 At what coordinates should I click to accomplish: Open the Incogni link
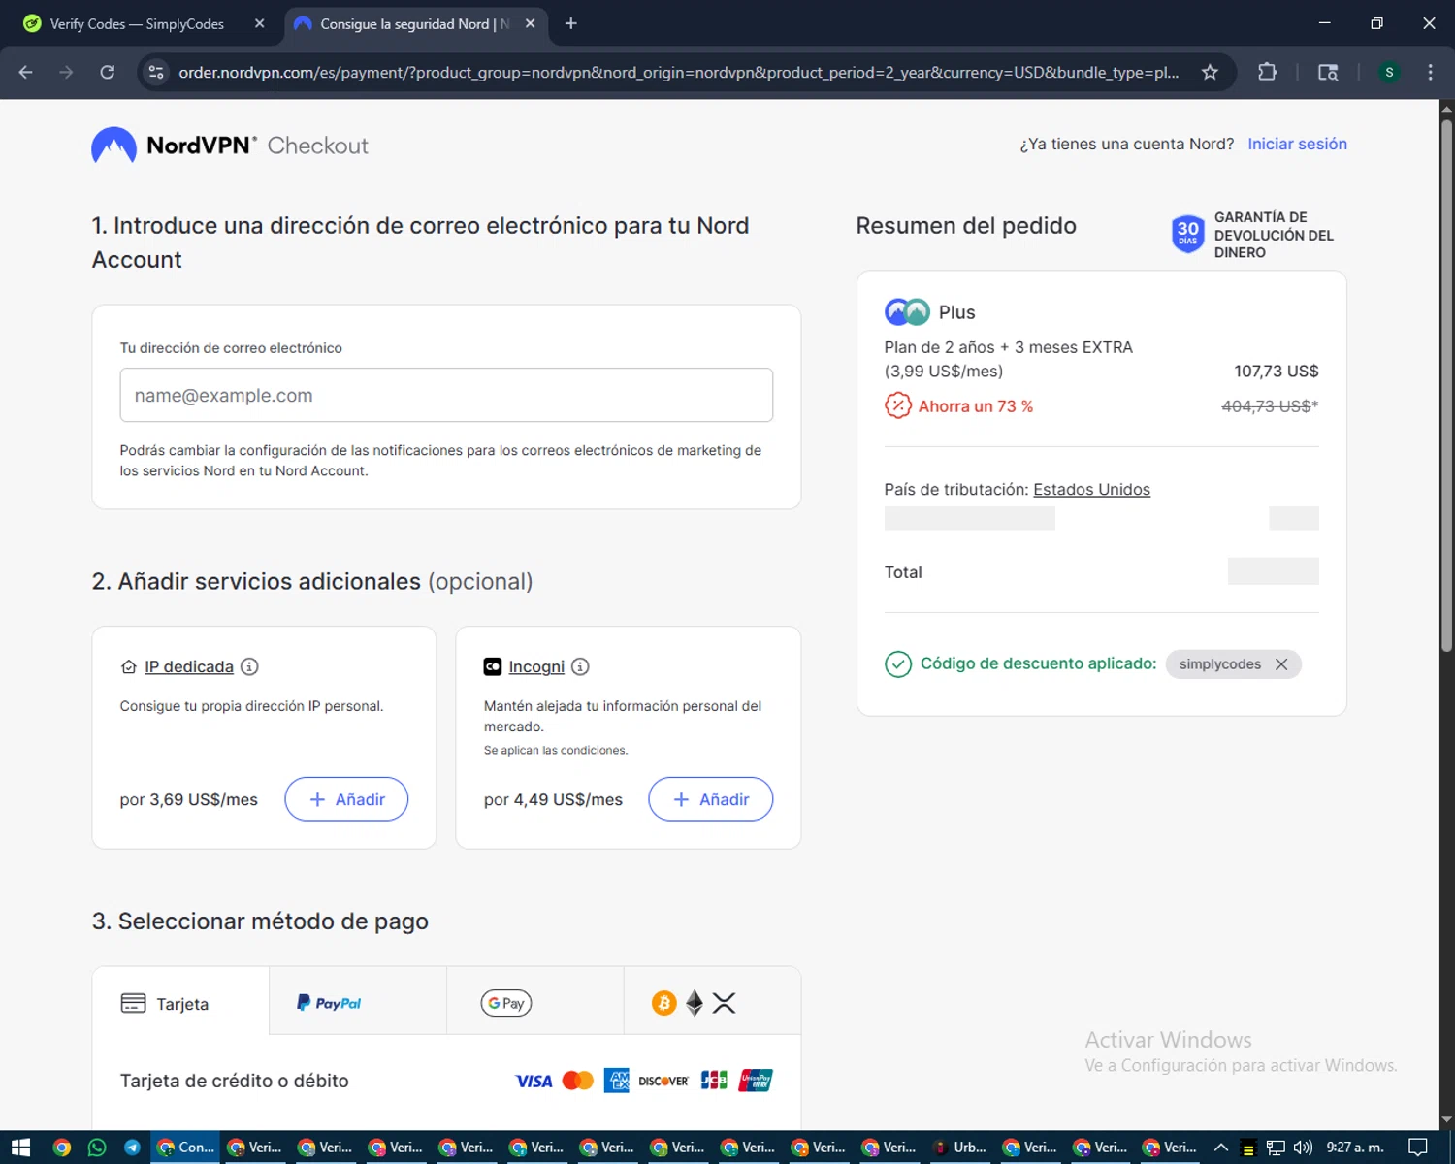[x=536, y=666]
